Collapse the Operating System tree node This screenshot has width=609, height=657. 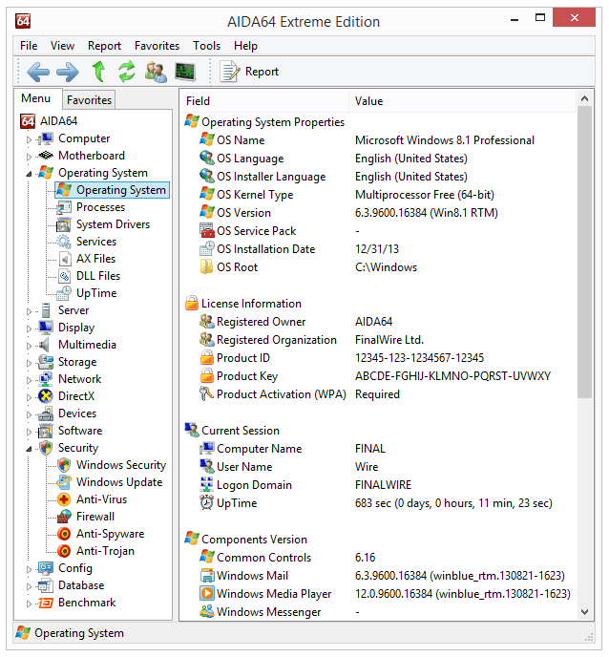pyautogui.click(x=29, y=174)
